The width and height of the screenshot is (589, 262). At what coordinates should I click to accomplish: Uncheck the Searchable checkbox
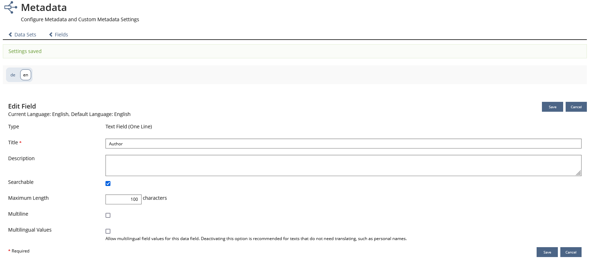pos(108,184)
